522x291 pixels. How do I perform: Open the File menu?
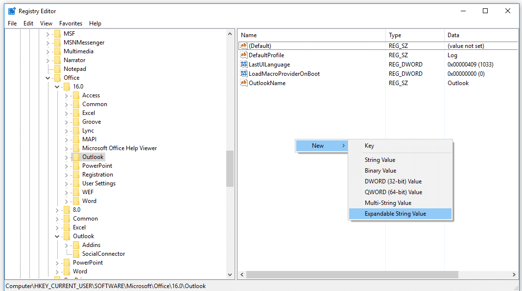pos(12,23)
